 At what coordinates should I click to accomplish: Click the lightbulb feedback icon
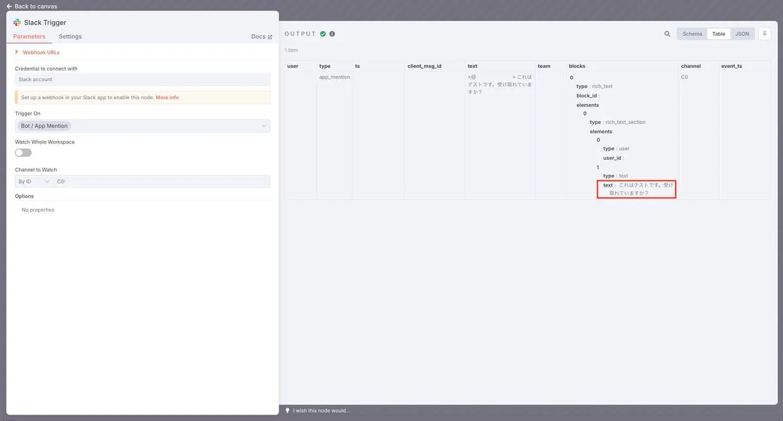pos(288,411)
